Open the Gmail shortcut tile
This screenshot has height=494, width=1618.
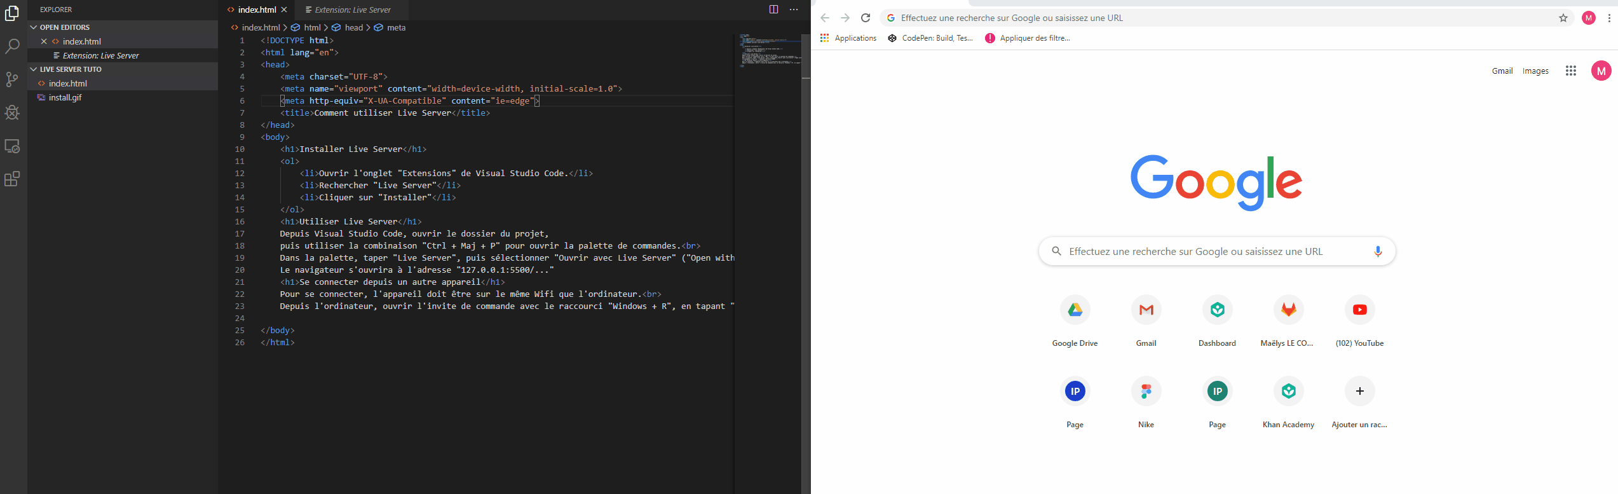1146,321
